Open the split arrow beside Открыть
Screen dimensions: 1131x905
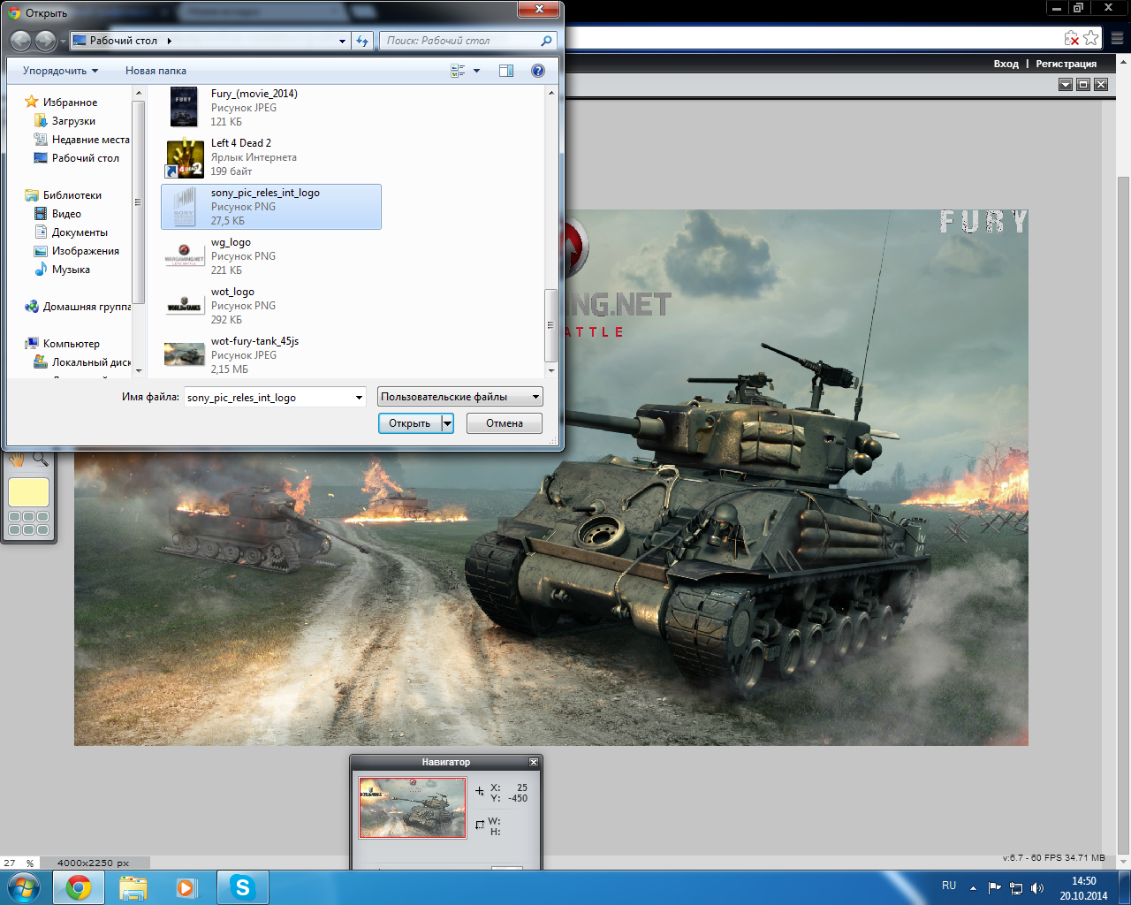click(x=447, y=423)
